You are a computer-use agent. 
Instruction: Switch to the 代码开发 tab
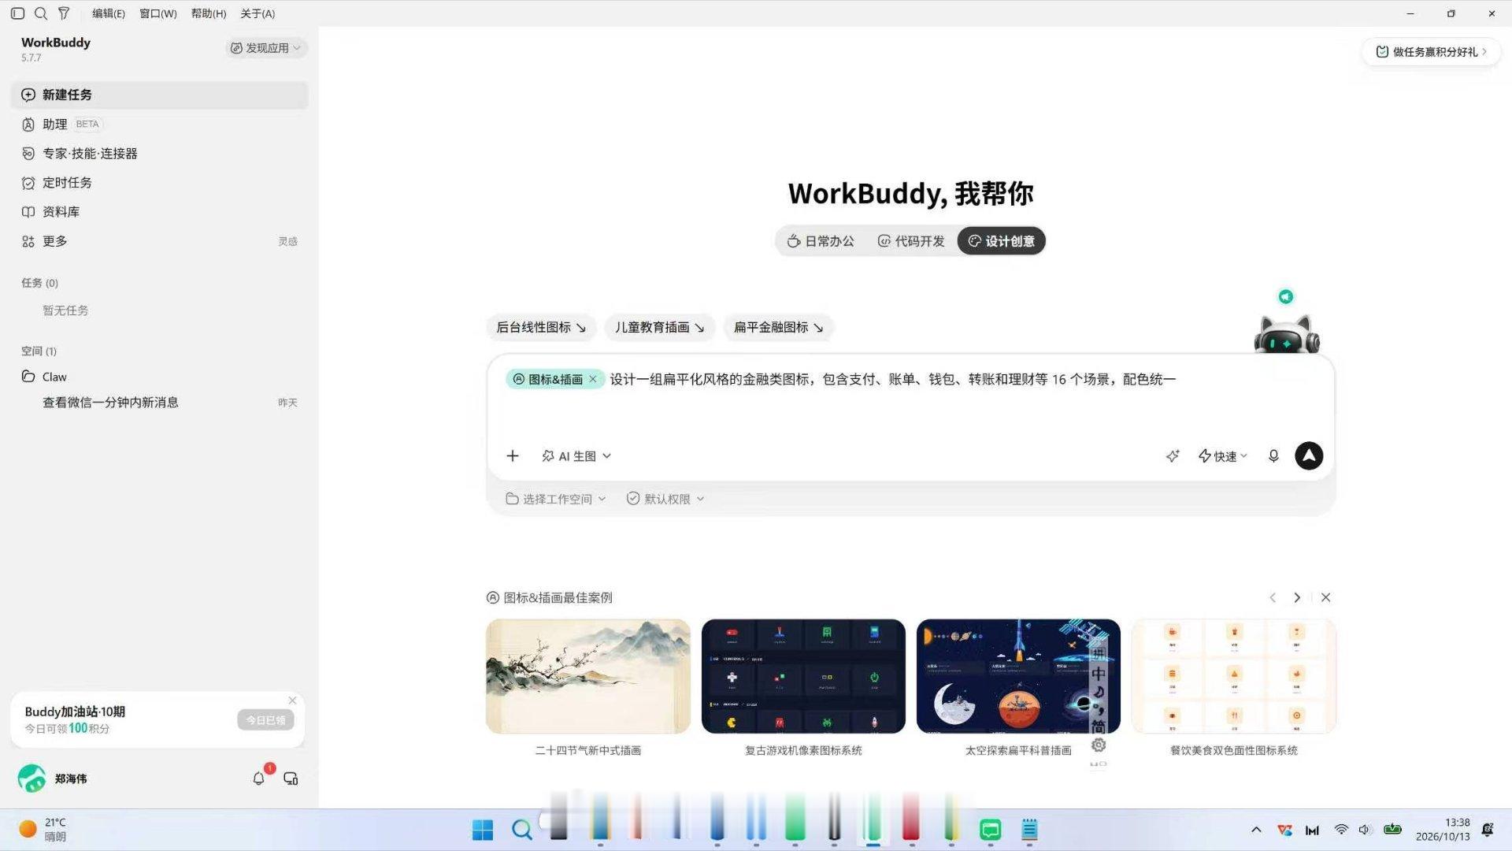(x=911, y=241)
